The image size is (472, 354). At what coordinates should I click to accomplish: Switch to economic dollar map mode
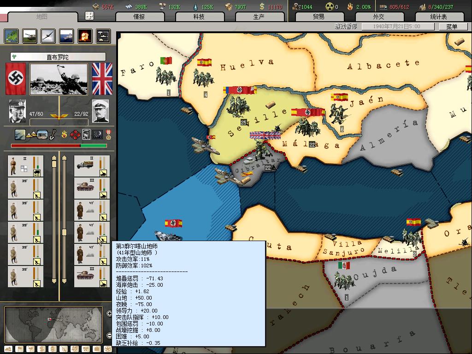click(x=41, y=349)
